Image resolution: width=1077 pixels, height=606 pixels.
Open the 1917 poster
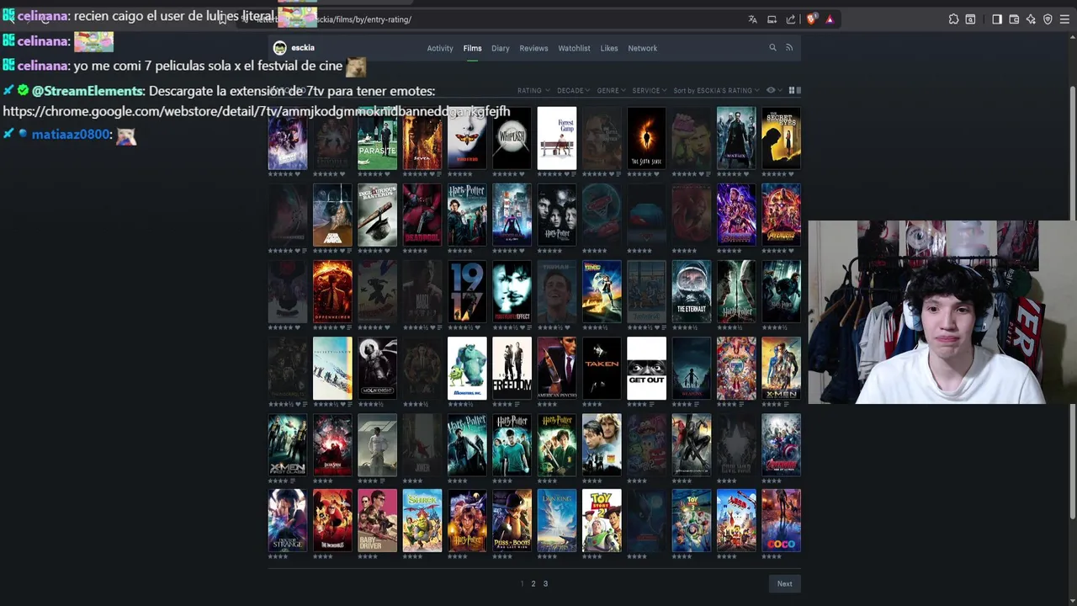pyautogui.click(x=467, y=291)
